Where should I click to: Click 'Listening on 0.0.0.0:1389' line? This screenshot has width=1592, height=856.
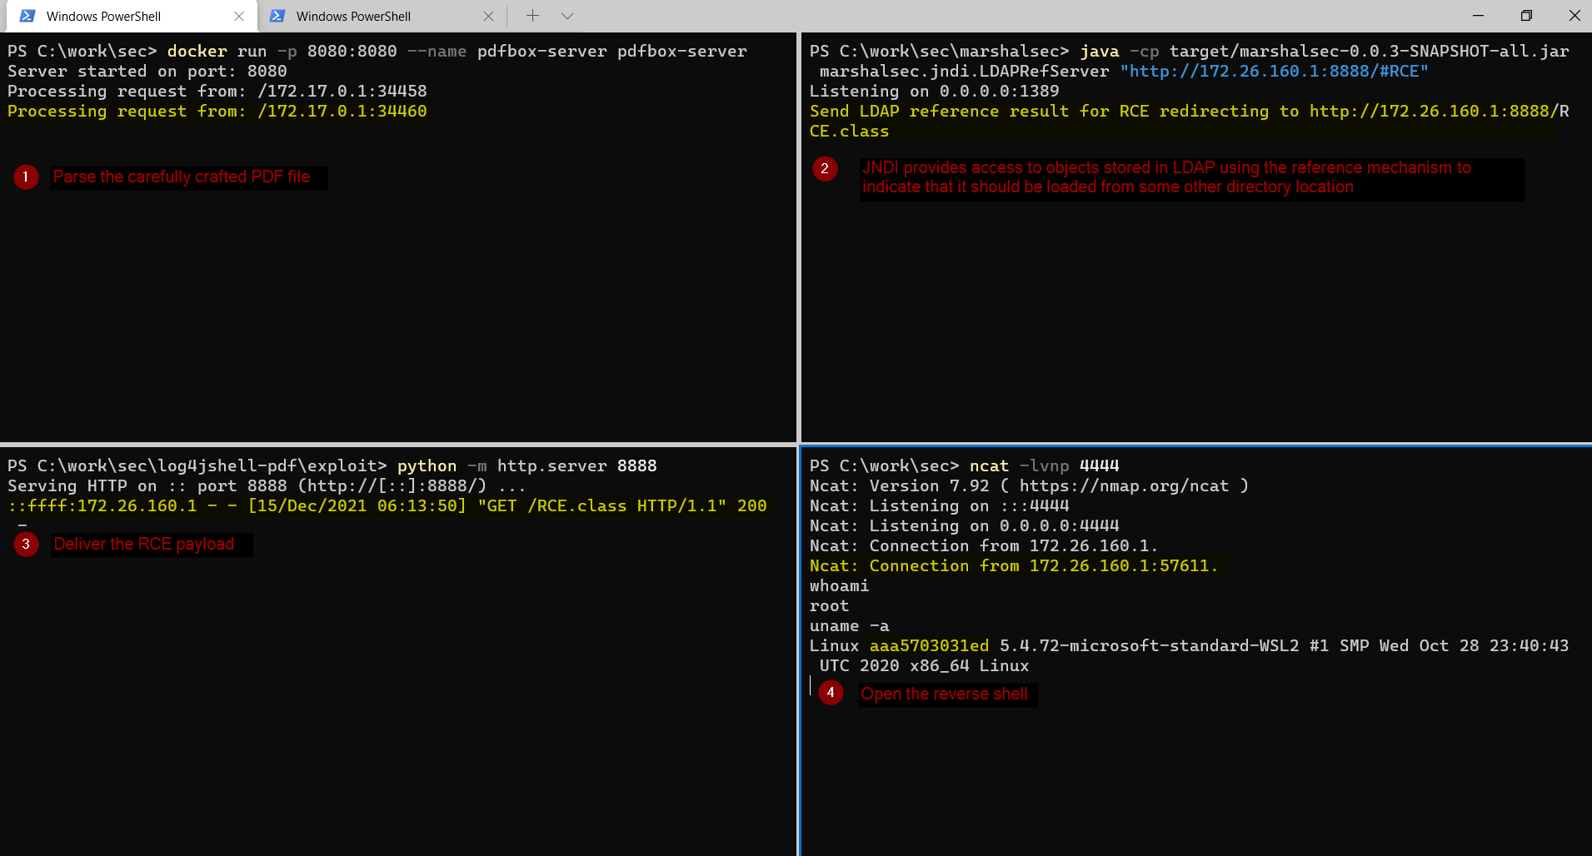point(935,92)
